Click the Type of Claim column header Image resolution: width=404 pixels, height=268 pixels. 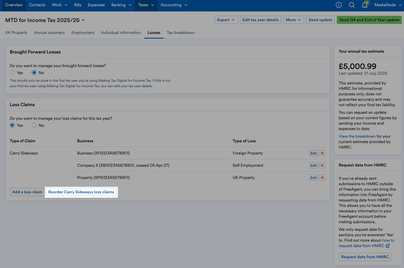tap(22, 141)
